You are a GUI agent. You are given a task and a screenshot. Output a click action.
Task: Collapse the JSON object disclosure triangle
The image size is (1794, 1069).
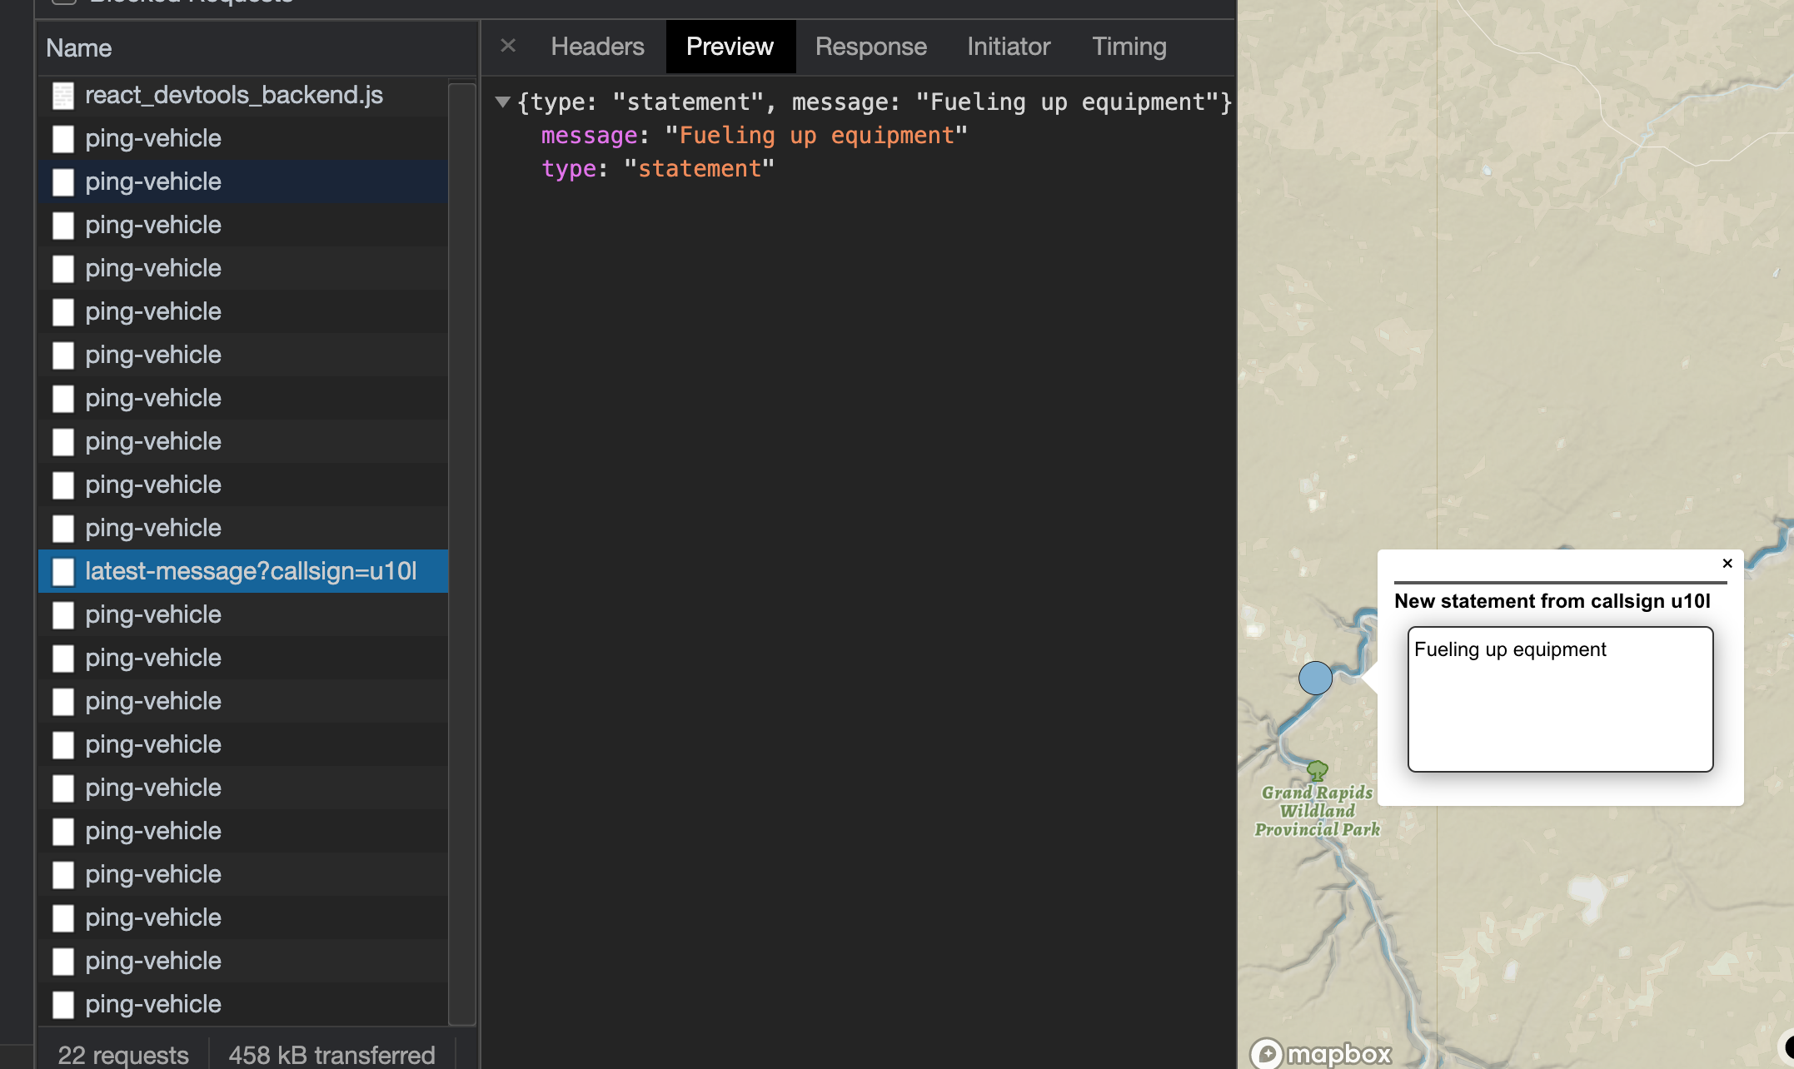(x=502, y=102)
